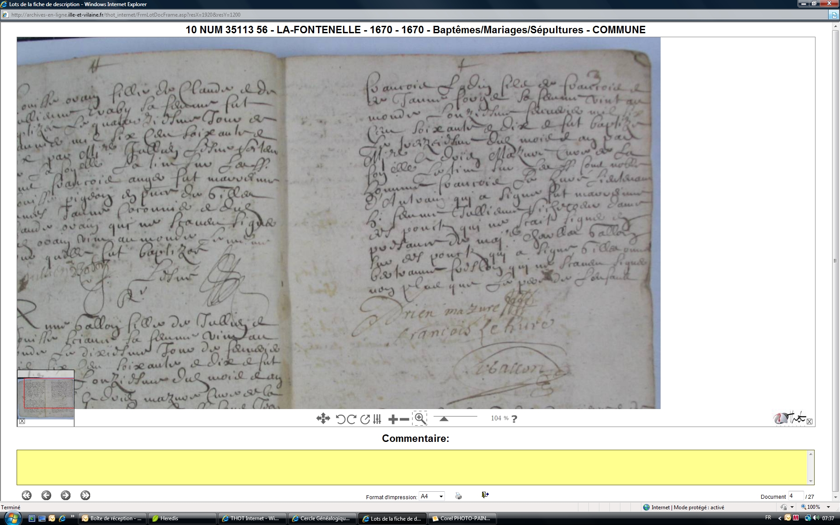
Task: Select the pan/move image tool
Action: (323, 419)
